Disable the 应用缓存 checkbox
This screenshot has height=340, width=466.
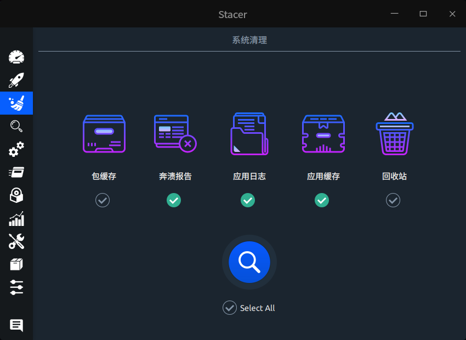point(322,200)
